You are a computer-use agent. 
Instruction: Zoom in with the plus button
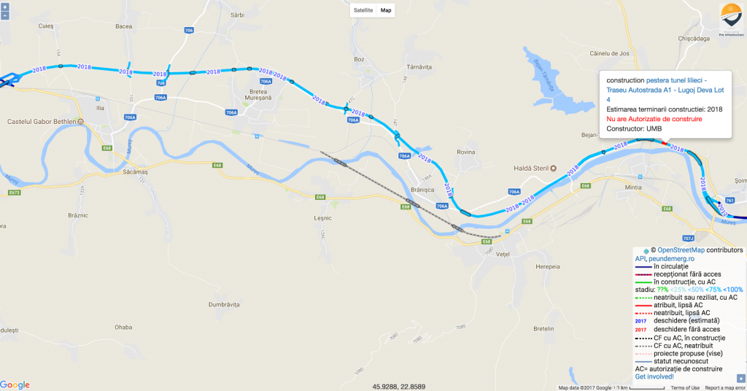pos(5,7)
